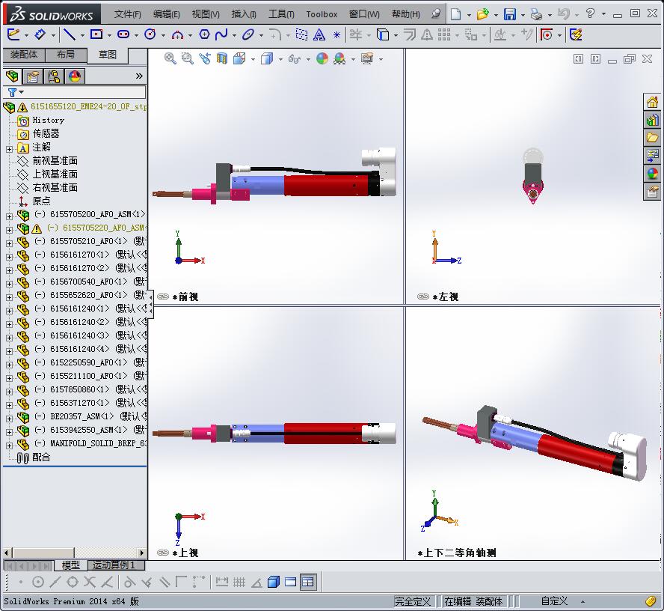The width and height of the screenshot is (664, 611).
Task: Select 原点 origin in the tree
Action: pos(42,201)
